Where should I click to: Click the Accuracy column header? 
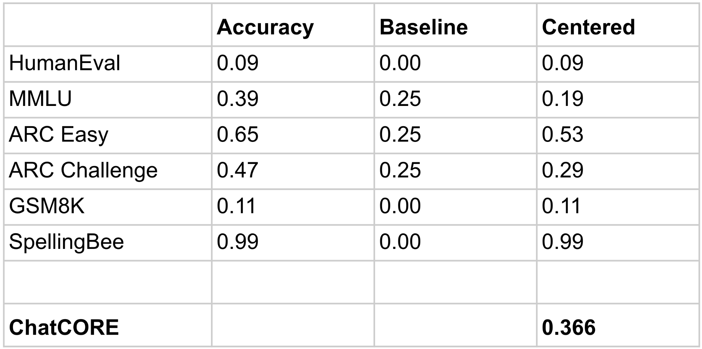pos(265,27)
